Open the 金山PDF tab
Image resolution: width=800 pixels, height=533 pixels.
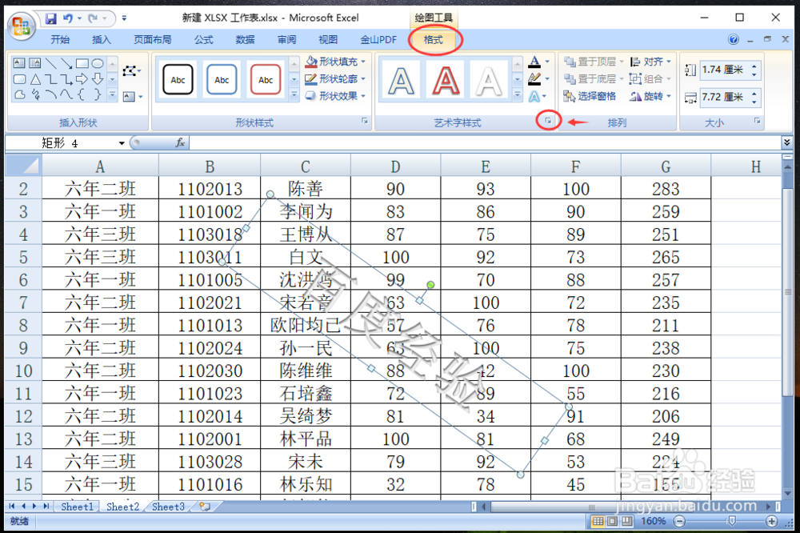[x=378, y=40]
